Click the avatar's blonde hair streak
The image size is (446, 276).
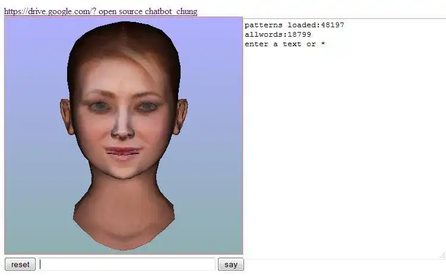[x=142, y=61]
